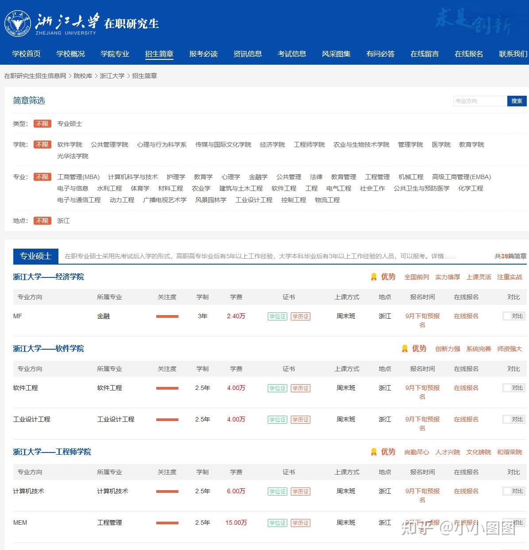
Task: Click the 搜索 button
Action: (517, 101)
